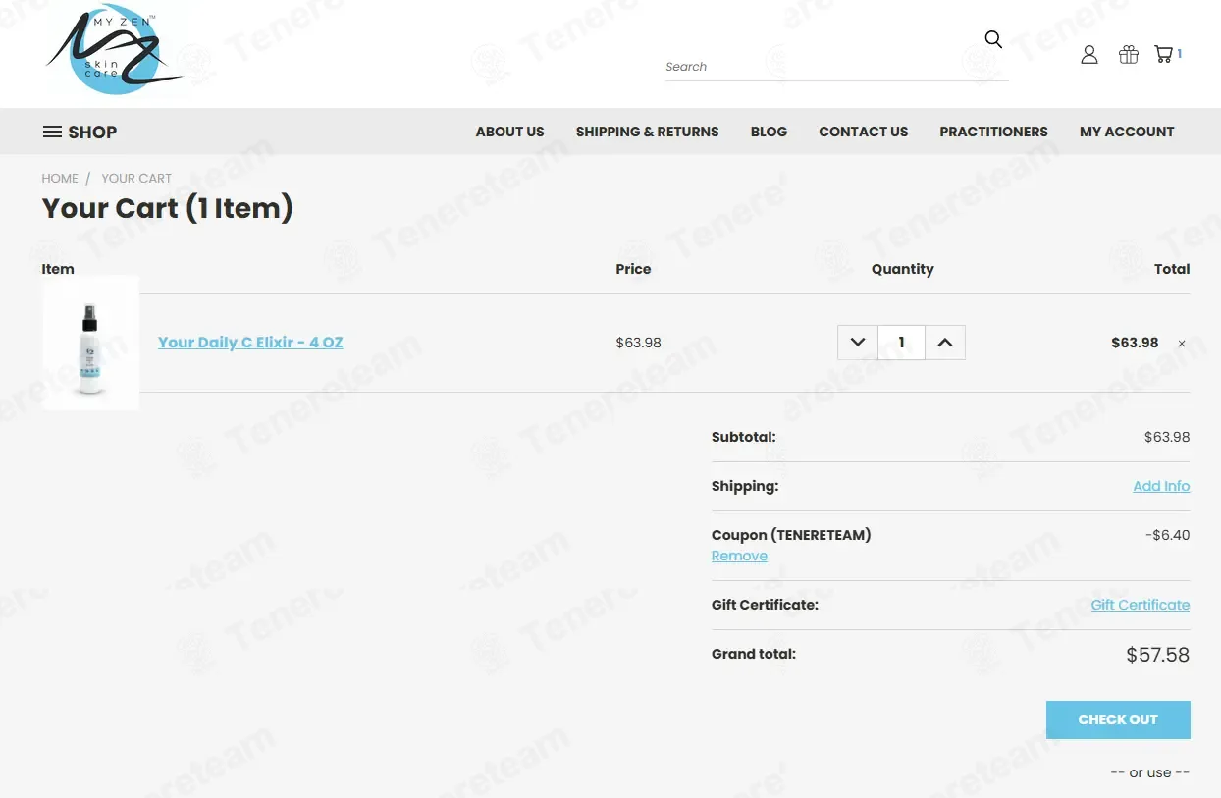
Task: Remove the item with the x icon
Action: [x=1182, y=344]
